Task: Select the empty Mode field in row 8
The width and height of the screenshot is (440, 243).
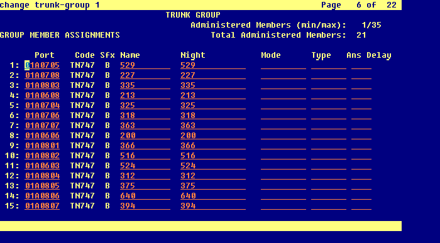Action: [x=283, y=136]
